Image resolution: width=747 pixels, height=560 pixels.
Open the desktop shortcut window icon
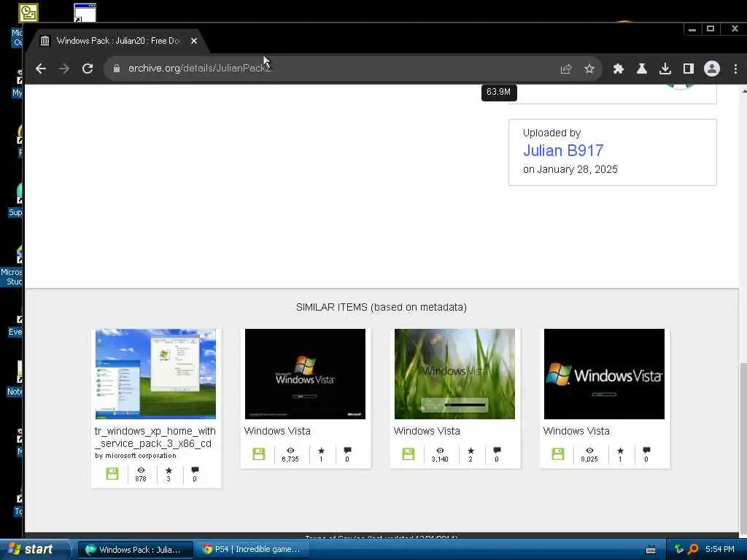pos(85,12)
